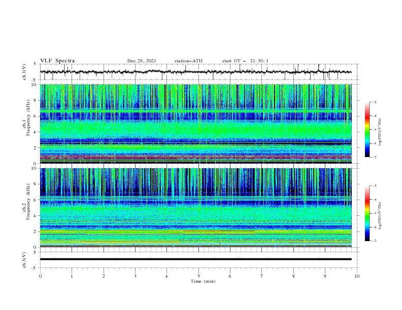Click the "3" tick on the time axis
This screenshot has width=402, height=310.
point(135,276)
